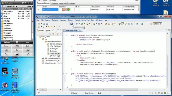The width and height of the screenshot is (172, 96).
Task: Select the HTC_P3470 device name cell
Action: [x=50, y=10]
